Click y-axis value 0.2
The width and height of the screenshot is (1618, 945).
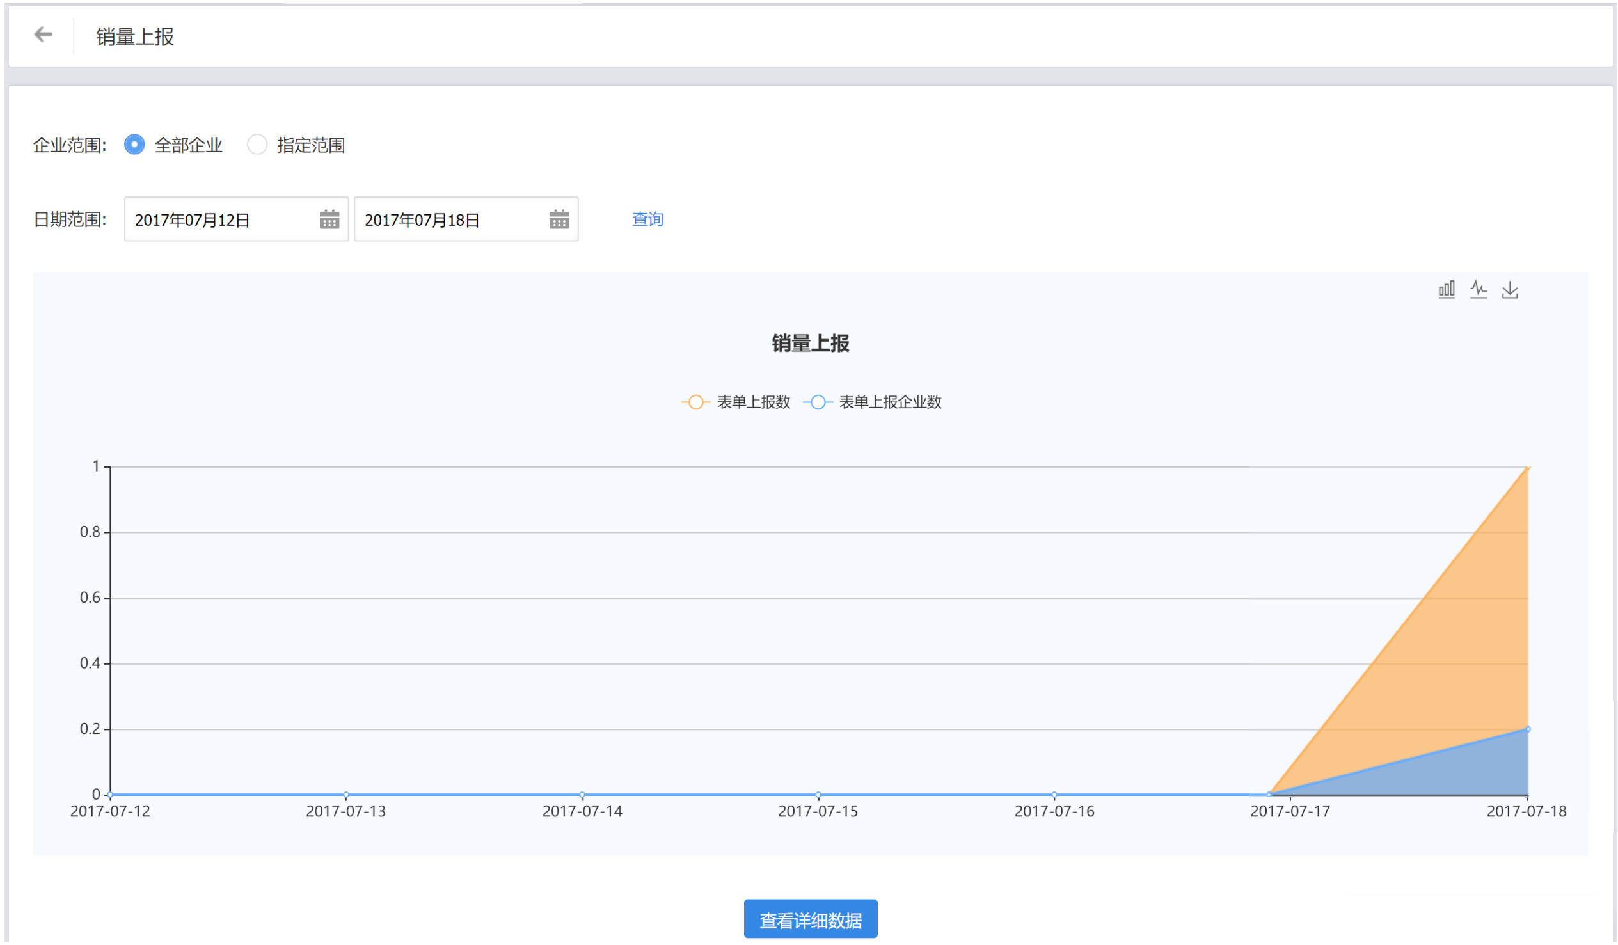pyautogui.click(x=90, y=729)
